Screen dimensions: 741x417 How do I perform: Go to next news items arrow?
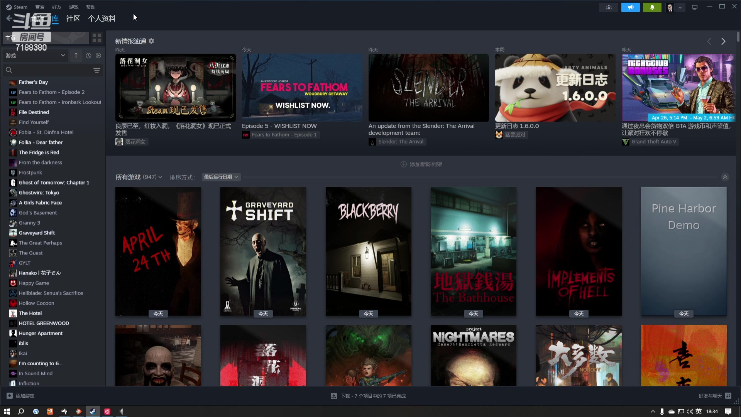point(723,41)
